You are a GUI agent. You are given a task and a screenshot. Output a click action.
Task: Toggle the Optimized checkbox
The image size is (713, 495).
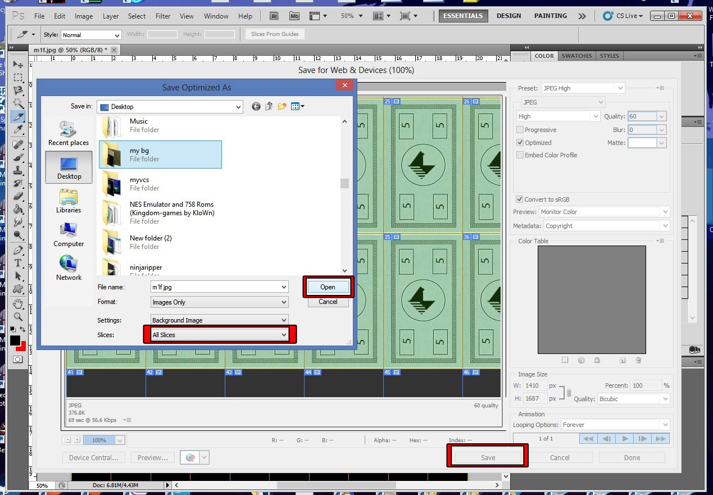520,143
